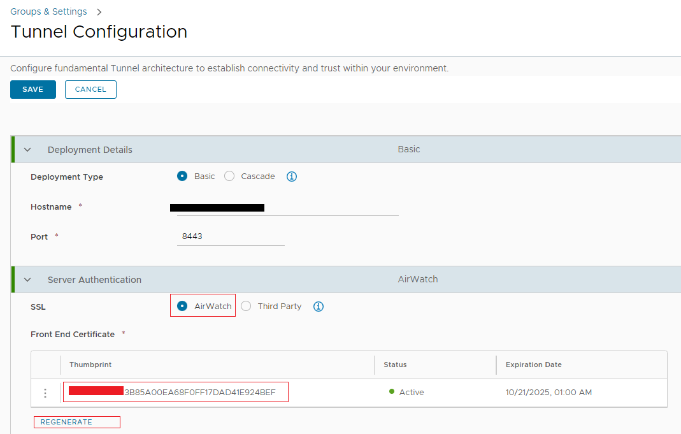The height and width of the screenshot is (434, 681).
Task: Navigate back via Groups & Settings breadcrumb
Action: pyautogui.click(x=48, y=11)
